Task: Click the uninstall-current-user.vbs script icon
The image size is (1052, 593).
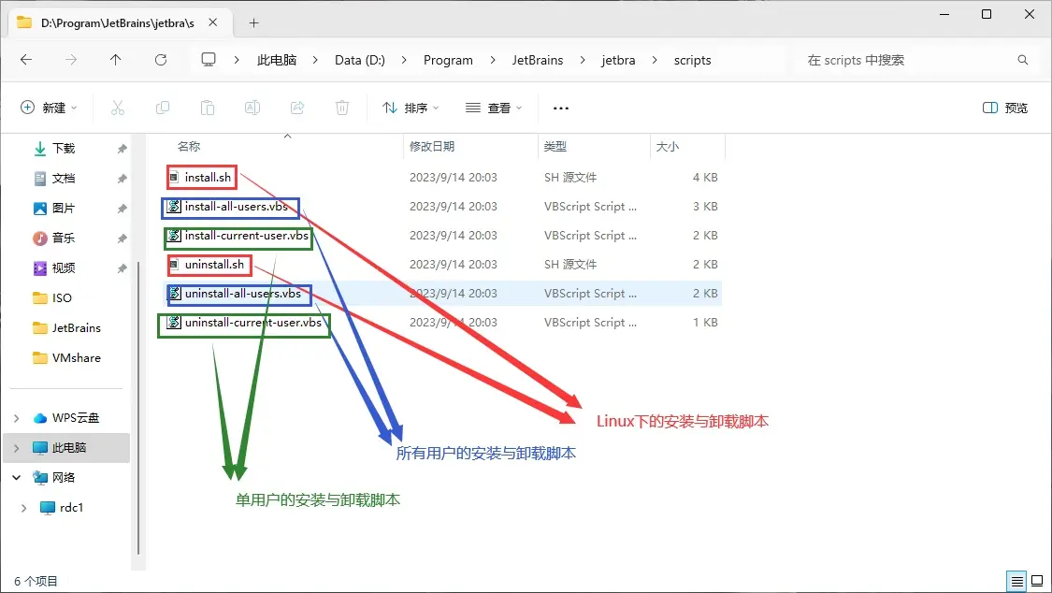Action: [x=174, y=323]
